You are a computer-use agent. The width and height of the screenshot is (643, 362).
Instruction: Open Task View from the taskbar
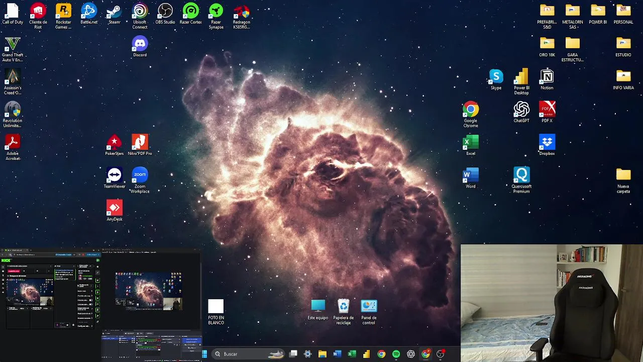(x=293, y=354)
